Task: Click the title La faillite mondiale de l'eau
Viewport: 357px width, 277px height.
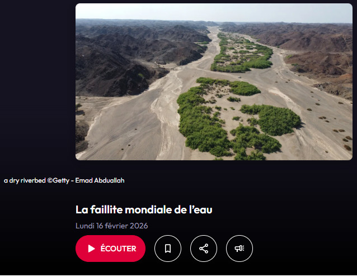Action: (x=144, y=209)
